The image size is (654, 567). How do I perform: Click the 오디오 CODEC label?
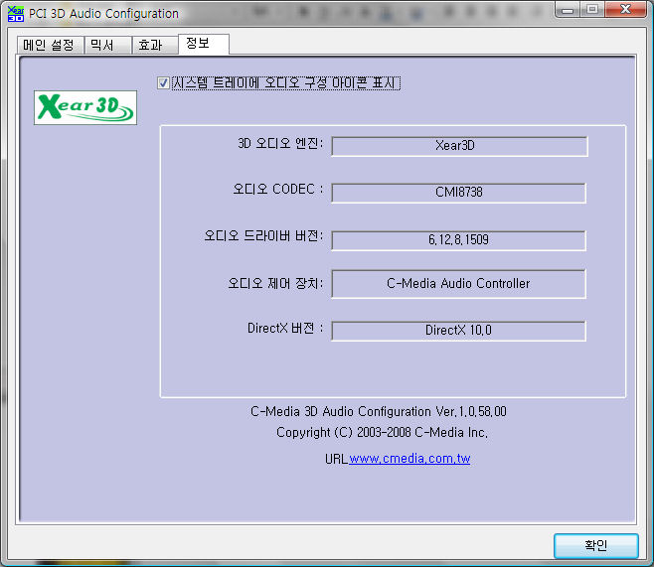tap(278, 189)
